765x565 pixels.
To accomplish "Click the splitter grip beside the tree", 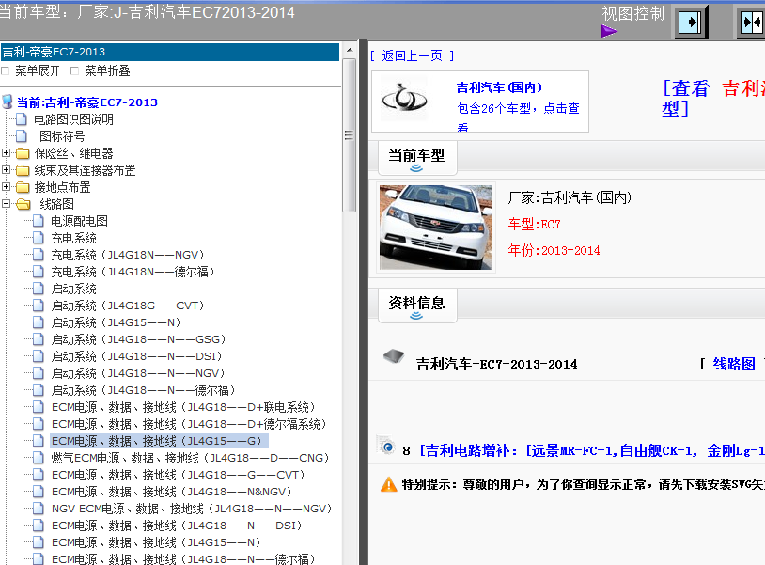I will click(x=363, y=303).
